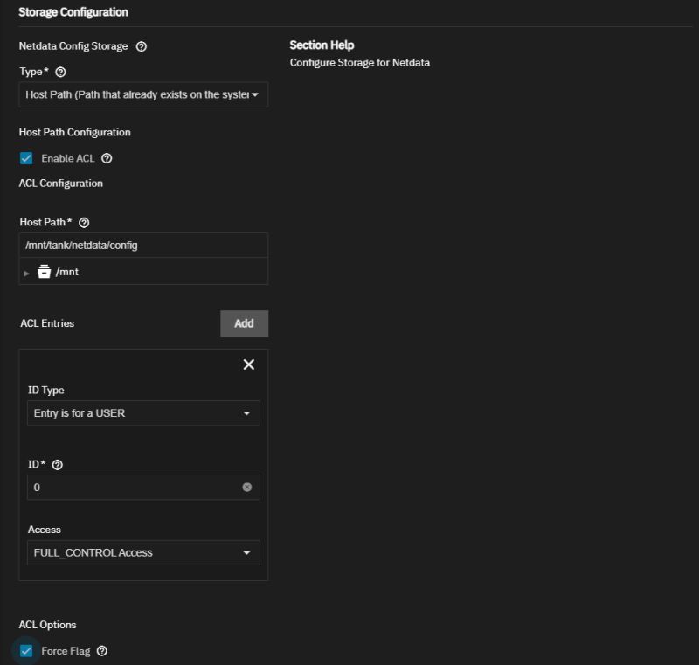View the Enable ACL help tooltip

(x=105, y=158)
